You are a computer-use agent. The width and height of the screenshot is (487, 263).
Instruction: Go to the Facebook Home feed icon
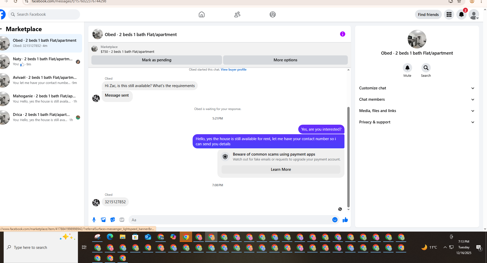pyautogui.click(x=202, y=14)
